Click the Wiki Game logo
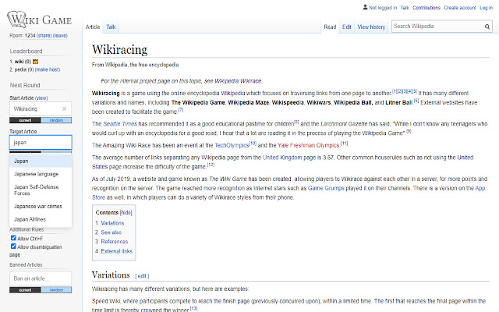 tap(39, 19)
